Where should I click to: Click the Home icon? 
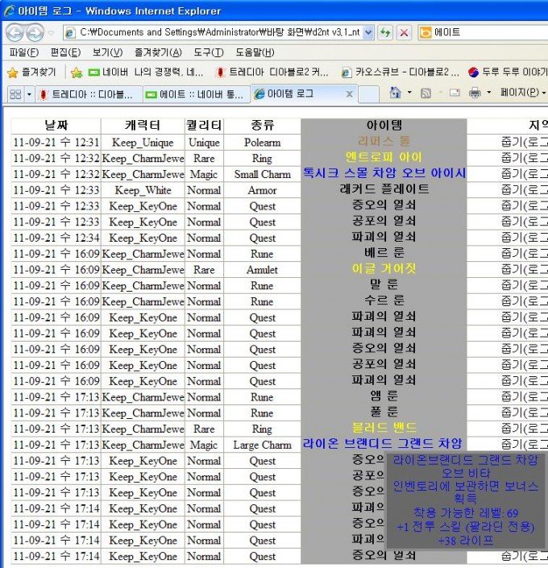pos(395,93)
